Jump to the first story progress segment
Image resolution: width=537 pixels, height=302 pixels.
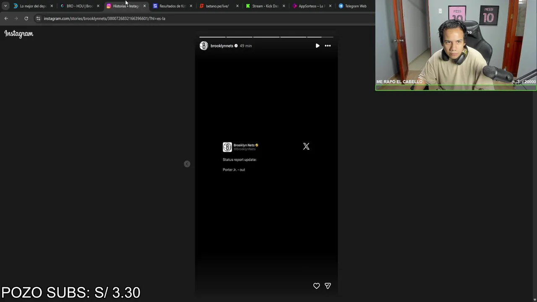click(x=212, y=37)
